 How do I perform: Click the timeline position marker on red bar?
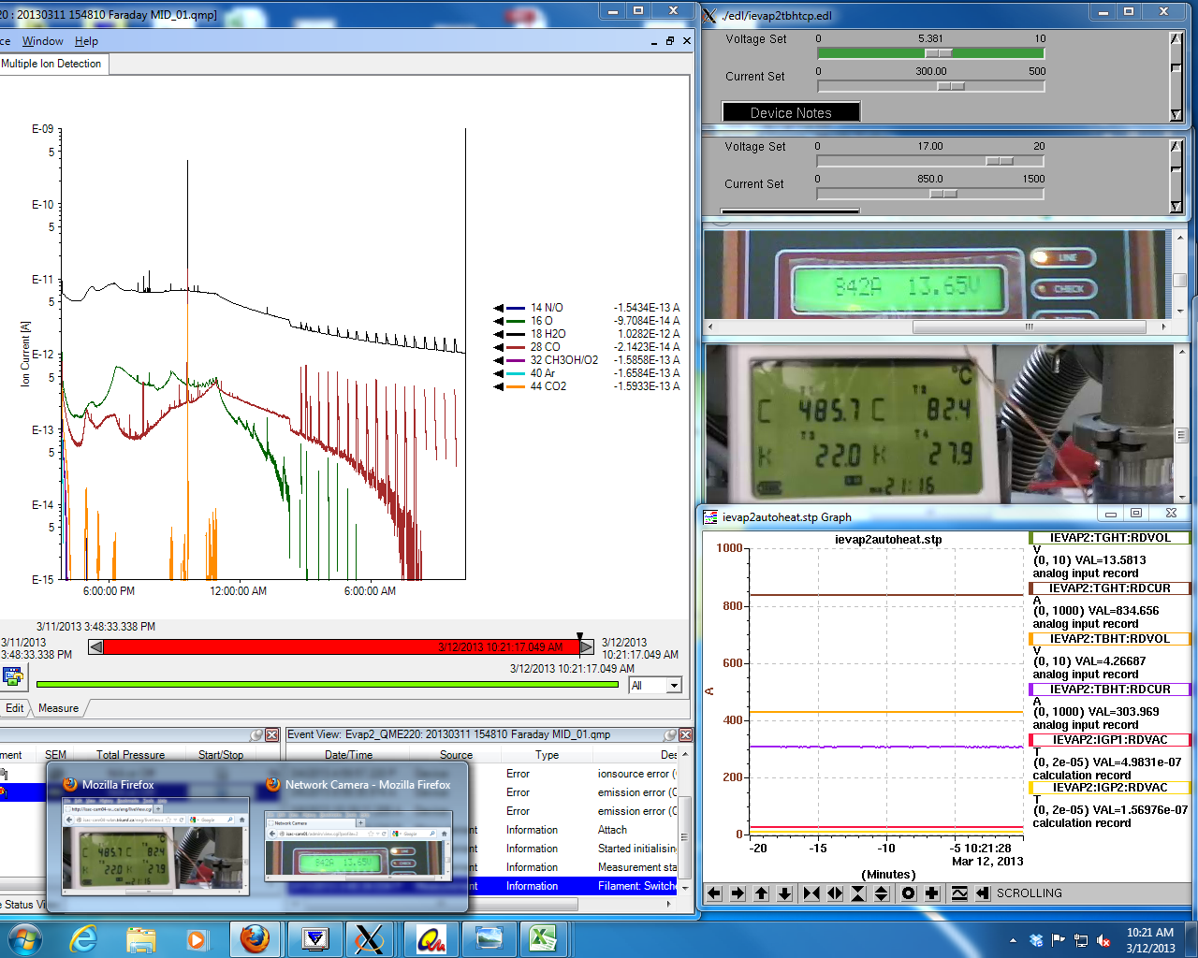(x=579, y=637)
